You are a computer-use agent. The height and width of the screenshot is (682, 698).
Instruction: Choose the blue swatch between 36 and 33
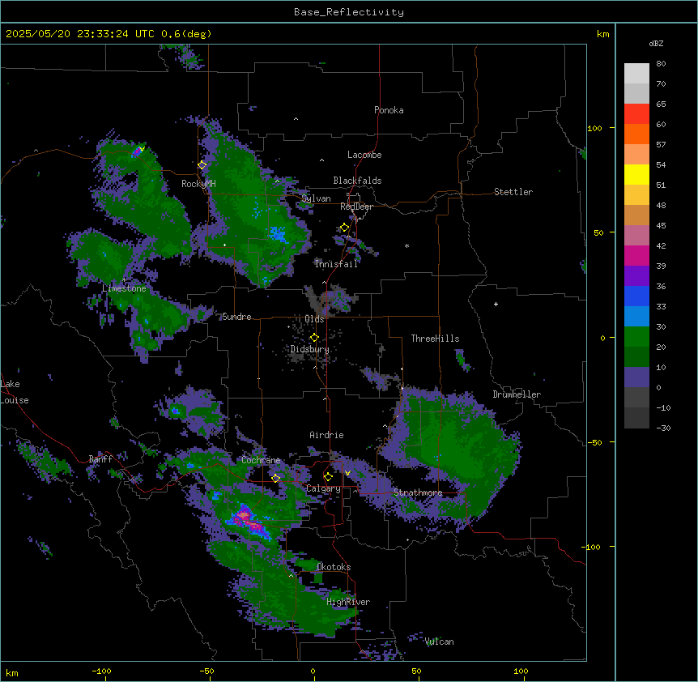pos(636,296)
